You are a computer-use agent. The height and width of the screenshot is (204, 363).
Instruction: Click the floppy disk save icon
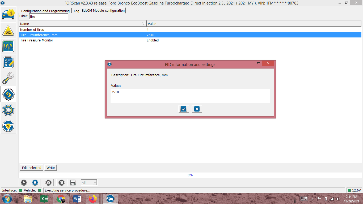[x=73, y=182]
